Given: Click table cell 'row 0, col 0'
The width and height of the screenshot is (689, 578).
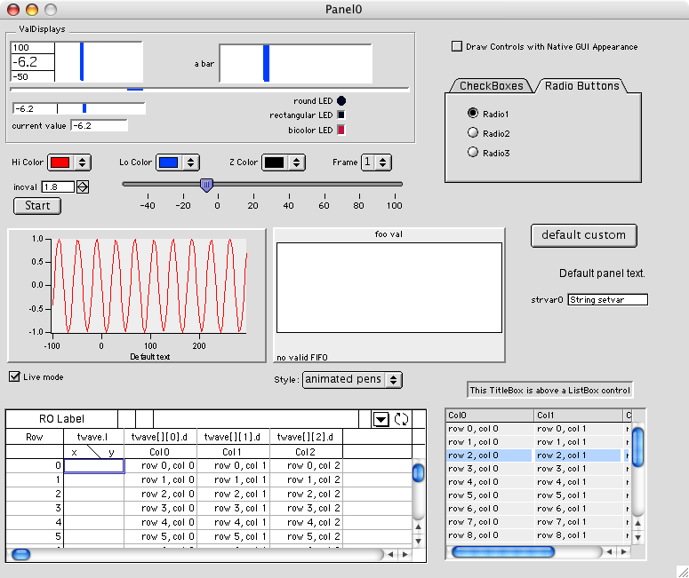Looking at the screenshot, I should (161, 465).
